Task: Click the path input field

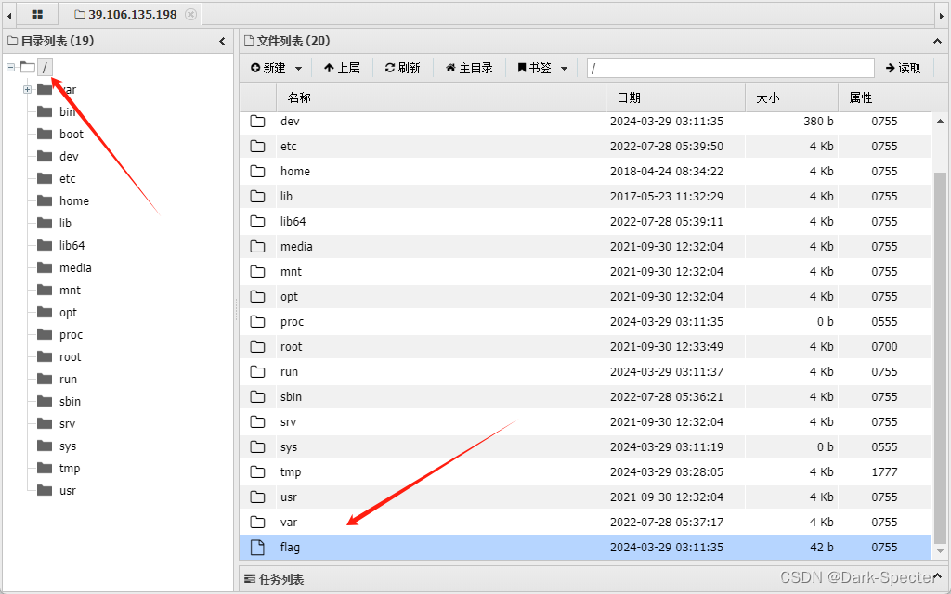Action: point(730,69)
